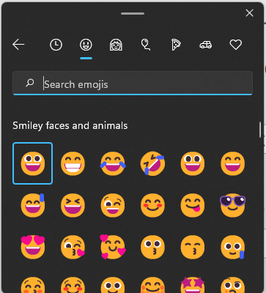The width and height of the screenshot is (266, 293).
Task: Select the winking face emoji
Action: (113, 205)
